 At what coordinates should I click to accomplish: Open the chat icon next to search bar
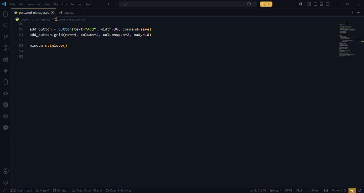[249, 4]
